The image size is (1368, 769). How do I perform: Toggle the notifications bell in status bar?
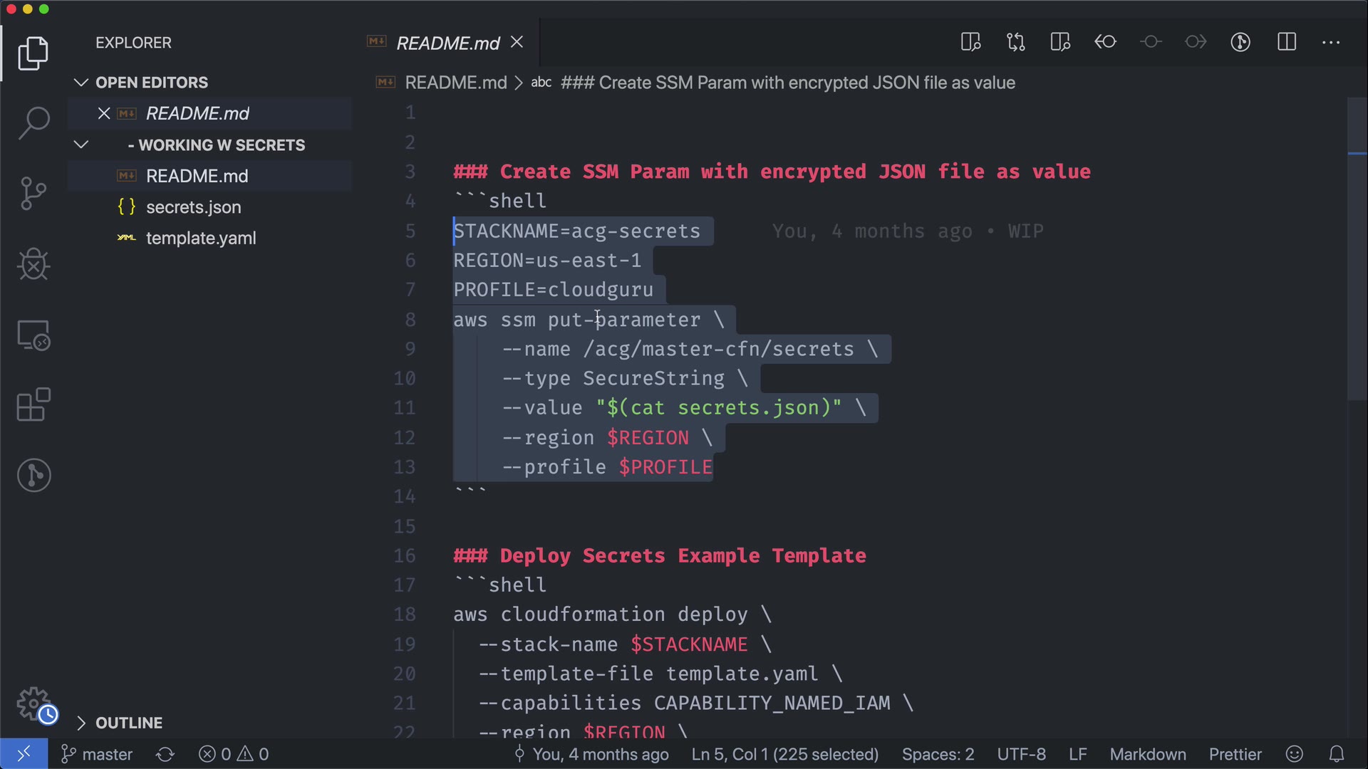[1337, 754]
